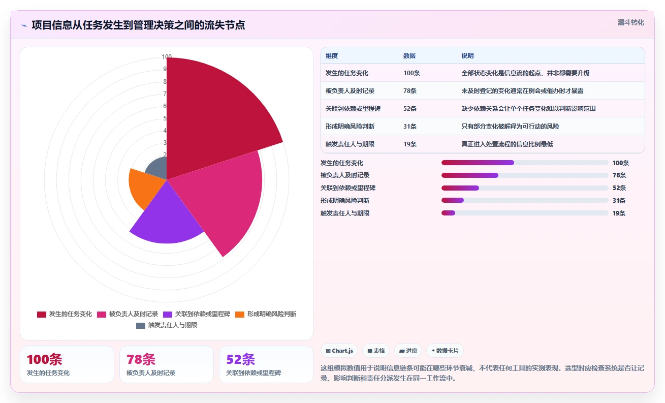Viewport: 665px width, 403px height.
Task: Click the 52条 关联到依赖或里程碑 data card
Action: tap(266, 364)
